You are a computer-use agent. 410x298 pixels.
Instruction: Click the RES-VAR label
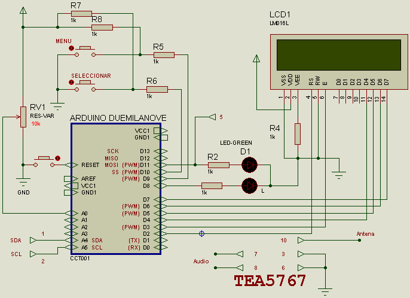(42, 115)
